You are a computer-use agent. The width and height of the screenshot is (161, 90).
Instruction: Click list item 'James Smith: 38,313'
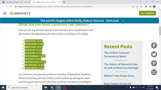coord(33,41)
